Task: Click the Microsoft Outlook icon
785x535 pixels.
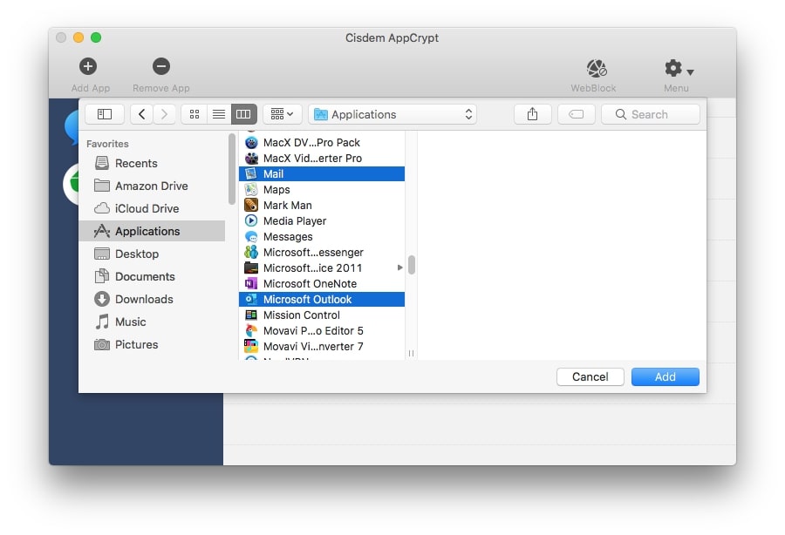Action: (251, 299)
